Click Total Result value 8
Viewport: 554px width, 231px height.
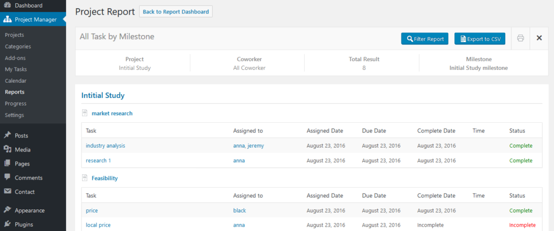pyautogui.click(x=364, y=68)
